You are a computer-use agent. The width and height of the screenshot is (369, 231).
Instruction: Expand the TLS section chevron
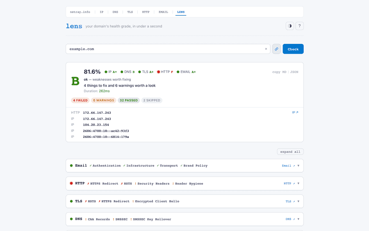pyautogui.click(x=298, y=201)
